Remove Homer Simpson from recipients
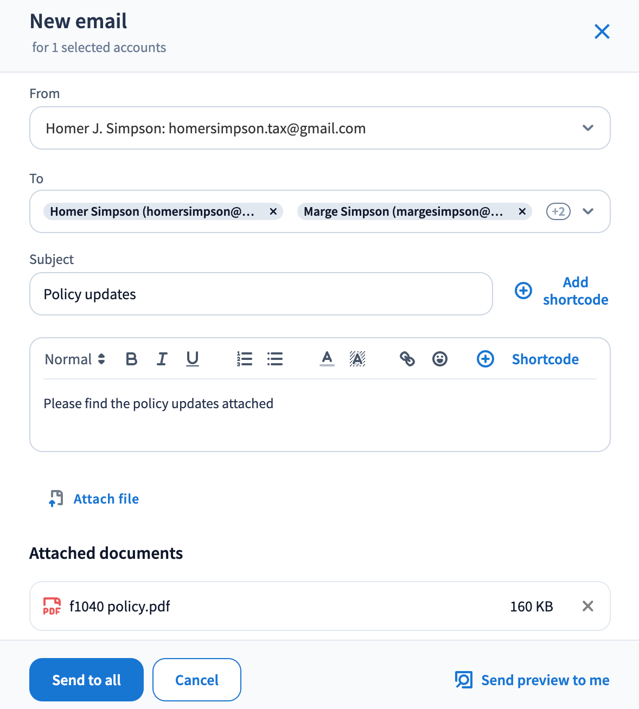 [273, 211]
